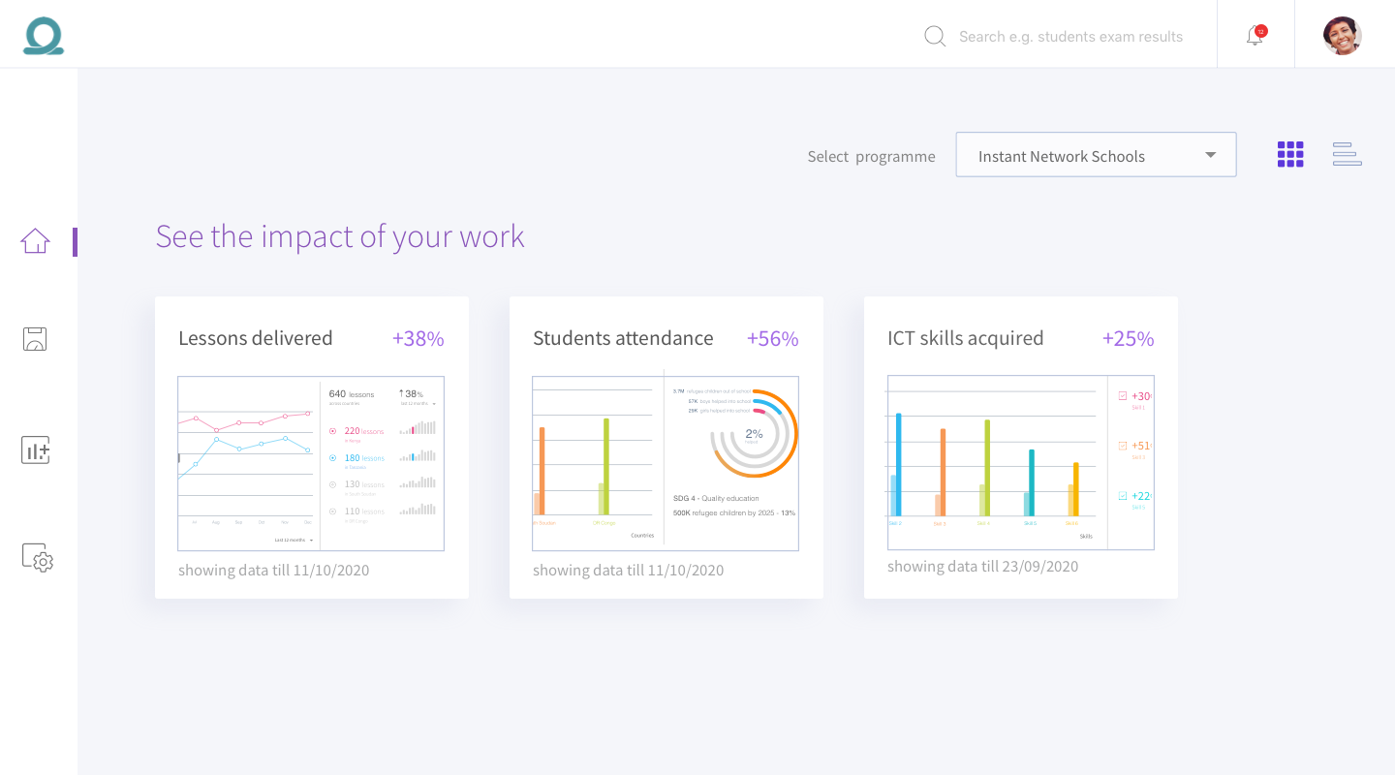Viewport: 1395px width, 775px height.
Task: Click 'showing data till 11/10/2020' under Lessons delivered
Action: point(273,571)
